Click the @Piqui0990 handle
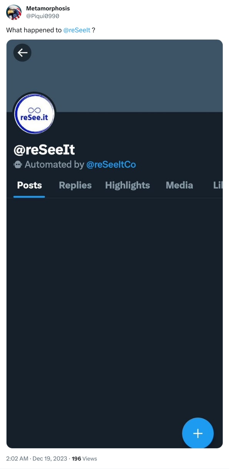The height and width of the screenshot is (469, 235). pyautogui.click(x=43, y=16)
